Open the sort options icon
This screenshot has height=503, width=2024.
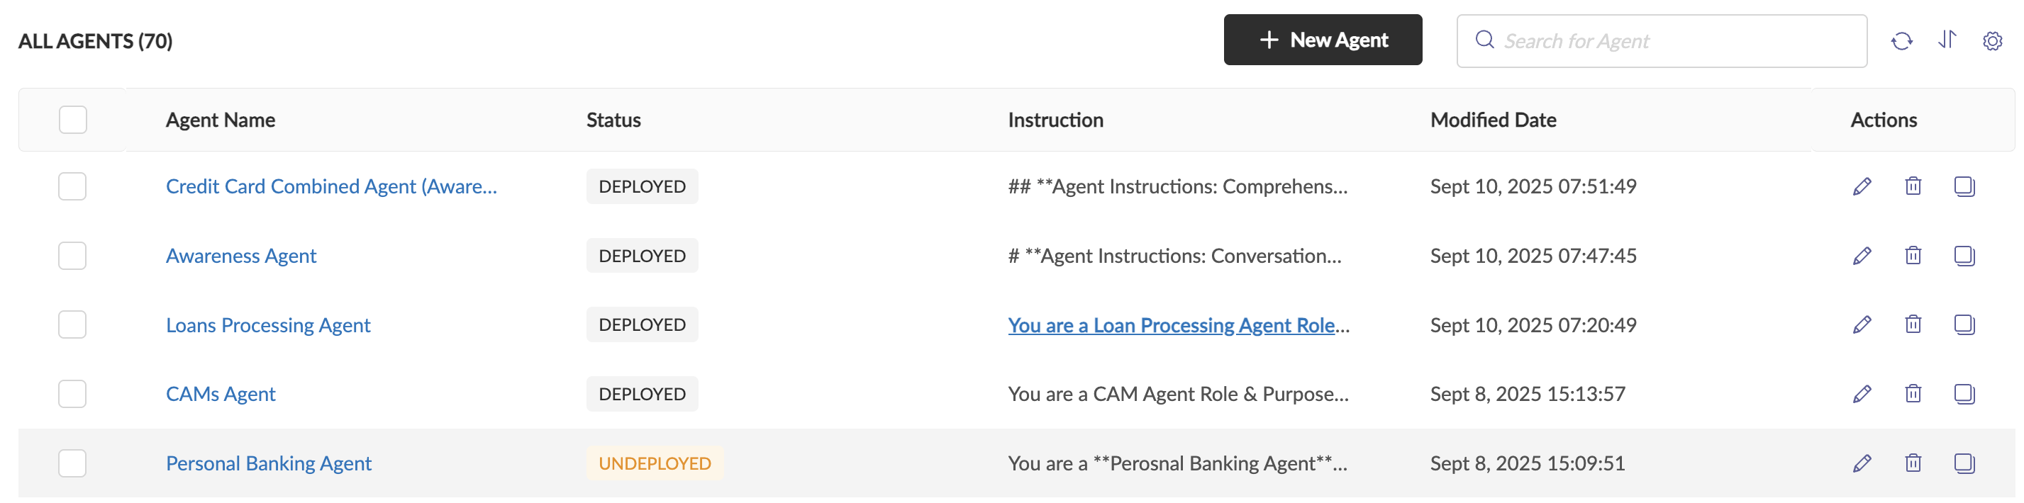pyautogui.click(x=1949, y=40)
